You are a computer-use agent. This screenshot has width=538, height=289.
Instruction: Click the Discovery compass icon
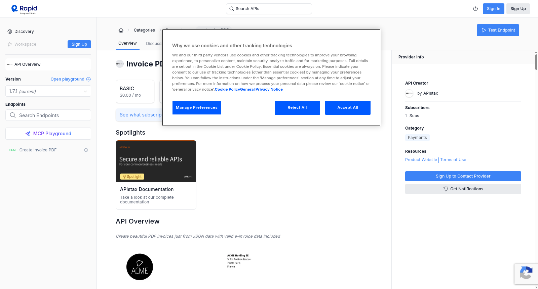10,32
